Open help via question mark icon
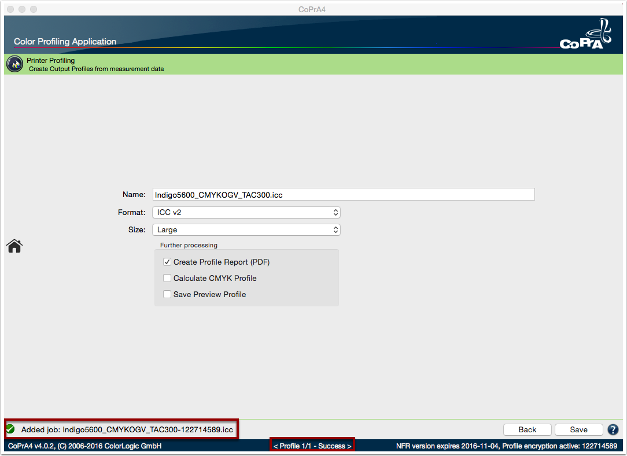Screen dimensions: 627x456 (x=613, y=429)
